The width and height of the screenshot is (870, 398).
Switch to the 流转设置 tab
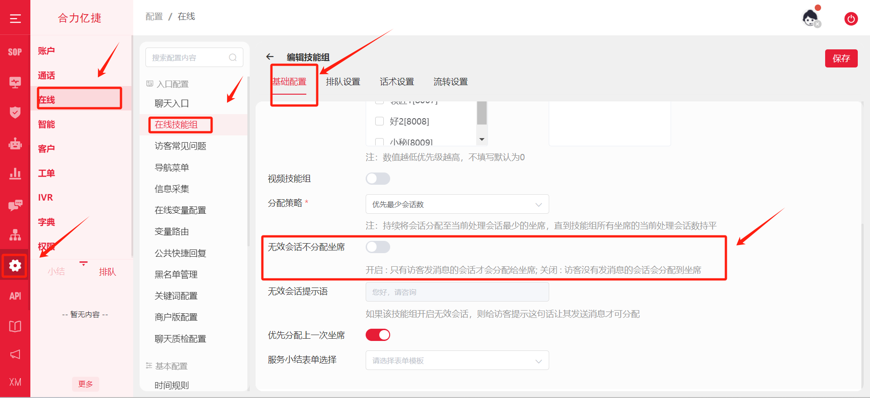click(450, 82)
